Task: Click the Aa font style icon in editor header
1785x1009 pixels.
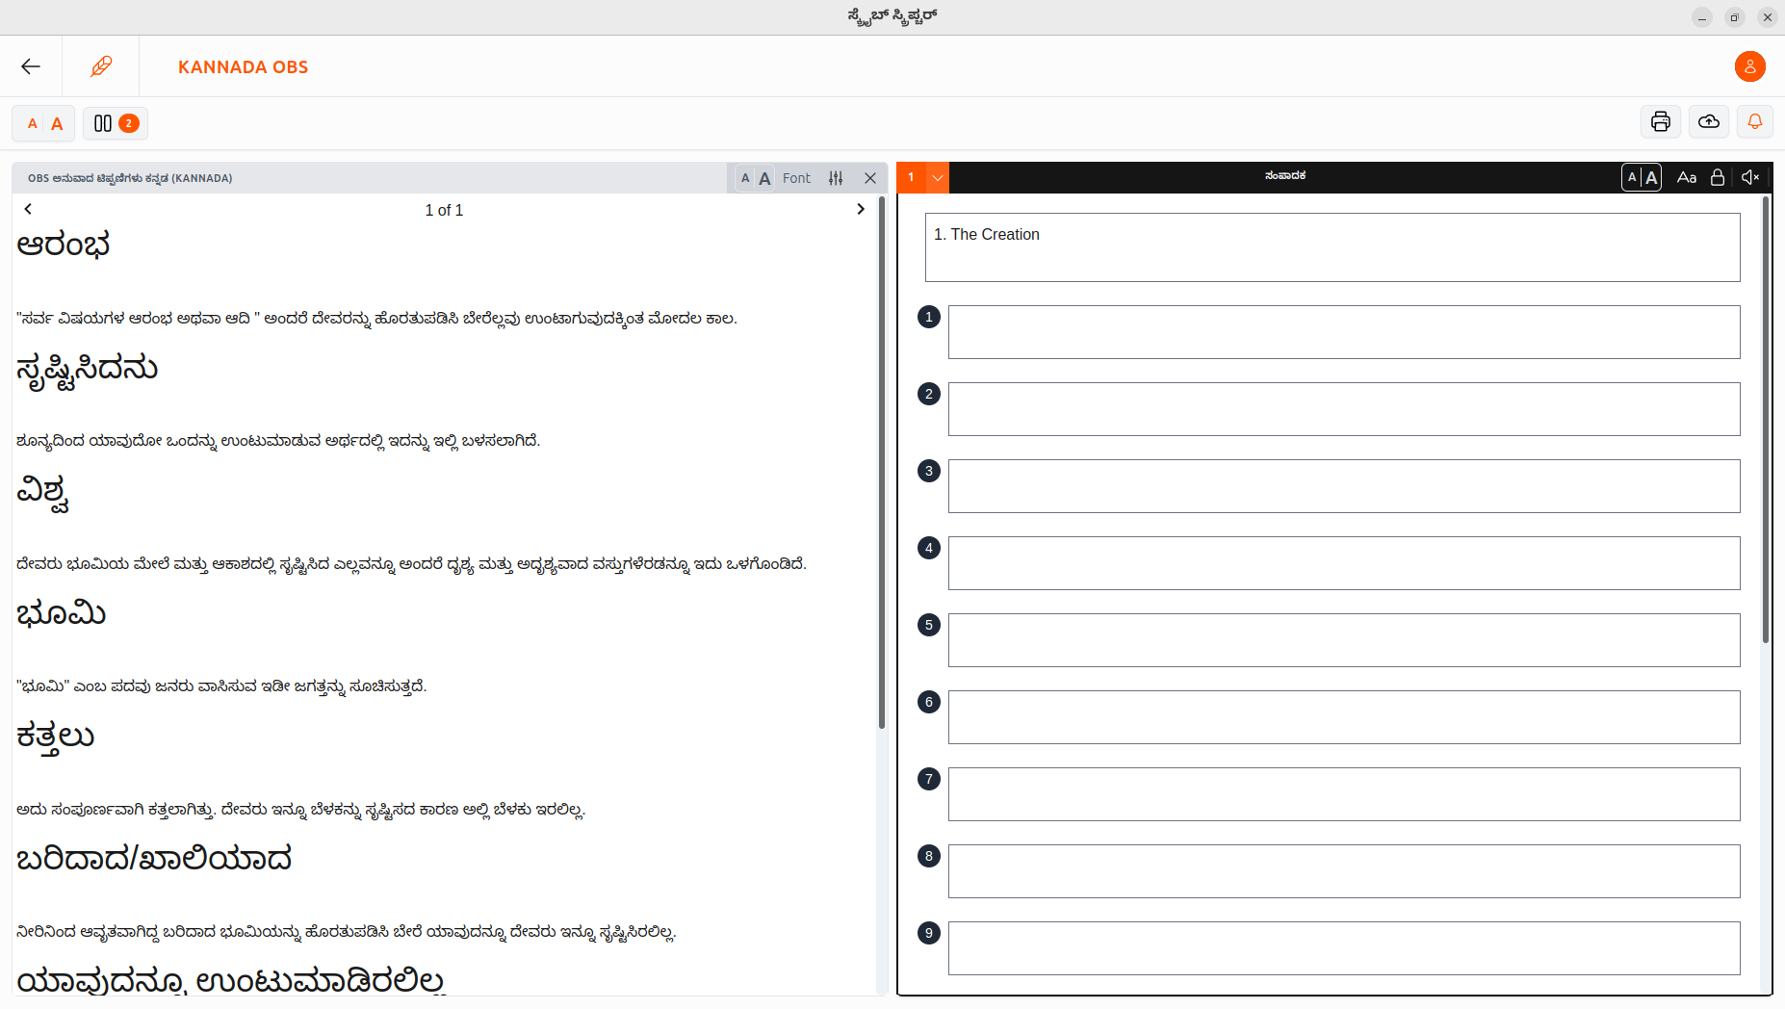Action: pyautogui.click(x=1688, y=177)
